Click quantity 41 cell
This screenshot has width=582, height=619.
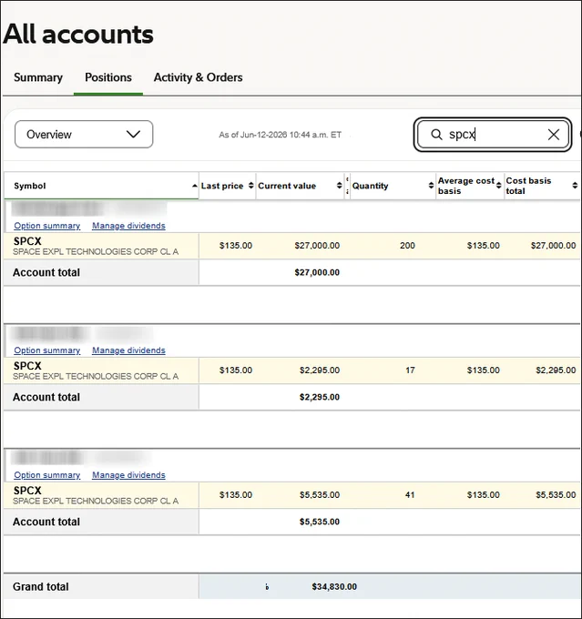(410, 495)
